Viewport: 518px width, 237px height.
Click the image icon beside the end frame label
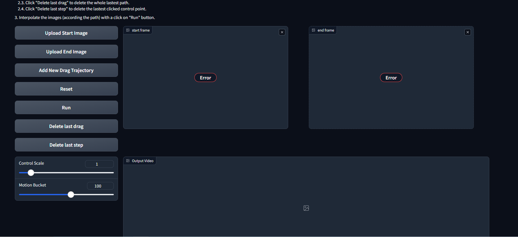tap(314, 30)
